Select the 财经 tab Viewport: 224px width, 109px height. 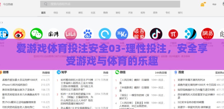(x=118, y=13)
